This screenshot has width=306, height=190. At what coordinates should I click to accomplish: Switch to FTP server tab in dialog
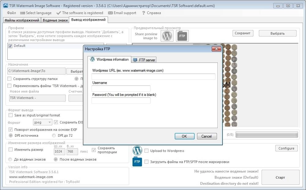point(144,60)
